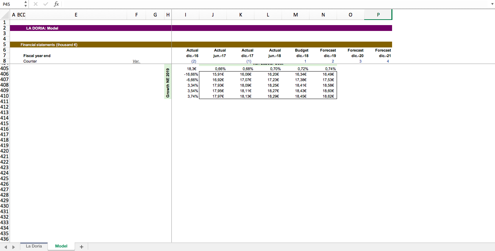Image resolution: width=495 pixels, height=251 pixels.
Task: Select row 410 header
Action: (x=5, y=96)
